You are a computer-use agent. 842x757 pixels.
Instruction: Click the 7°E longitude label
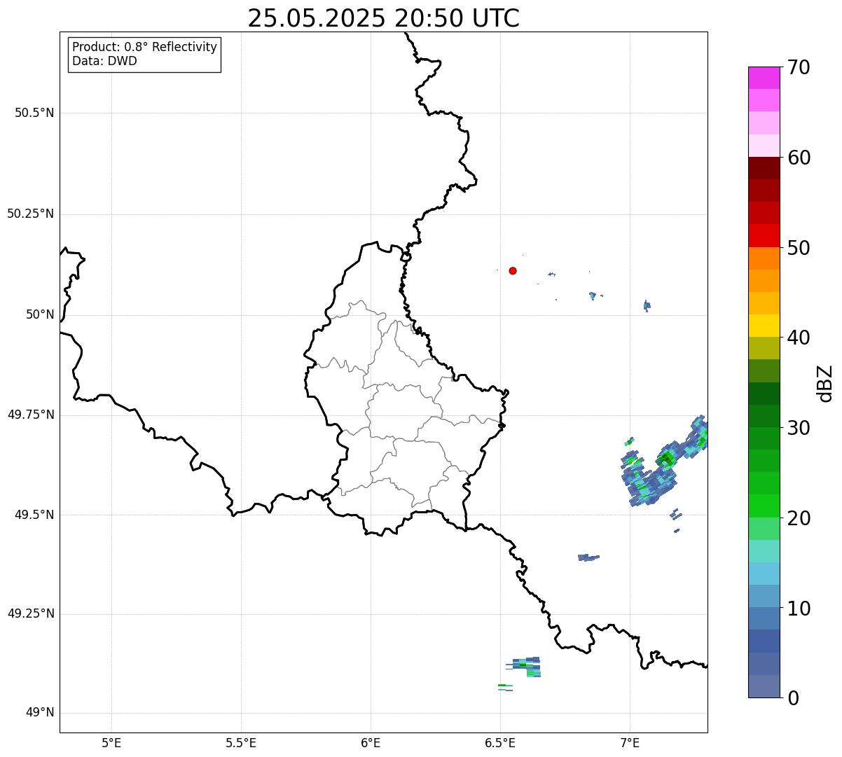[630, 742]
